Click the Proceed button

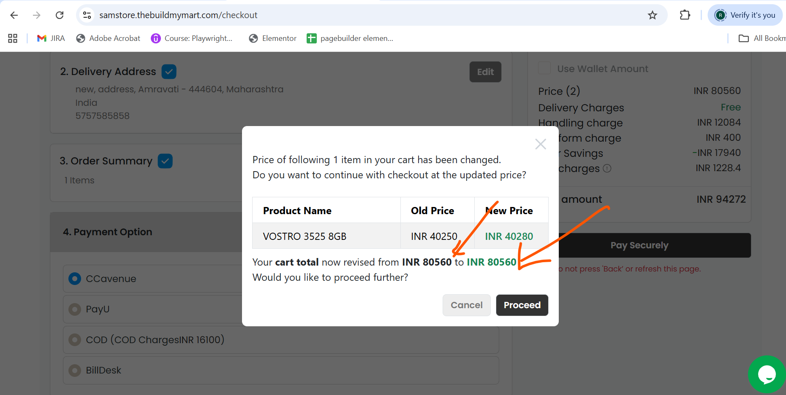522,305
